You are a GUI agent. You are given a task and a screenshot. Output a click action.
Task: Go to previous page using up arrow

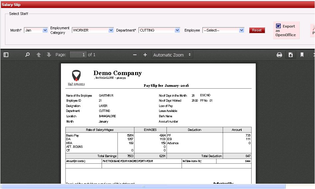39,55
